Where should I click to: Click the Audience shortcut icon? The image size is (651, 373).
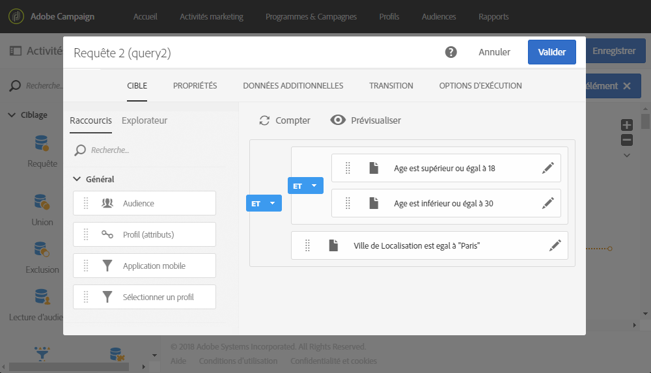[107, 203]
